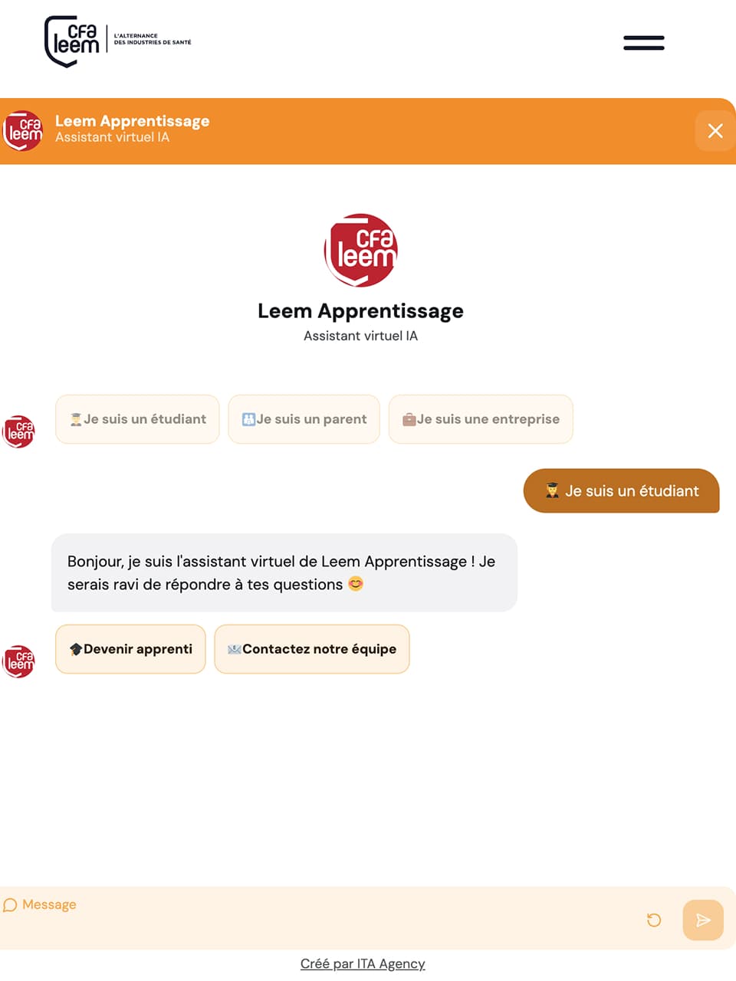Close the Leem Apprentissage chat panel
Viewport: 736px width, 981px height.
tap(715, 131)
